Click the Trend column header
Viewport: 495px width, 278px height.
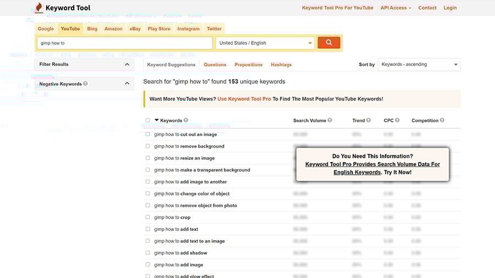[358, 120]
